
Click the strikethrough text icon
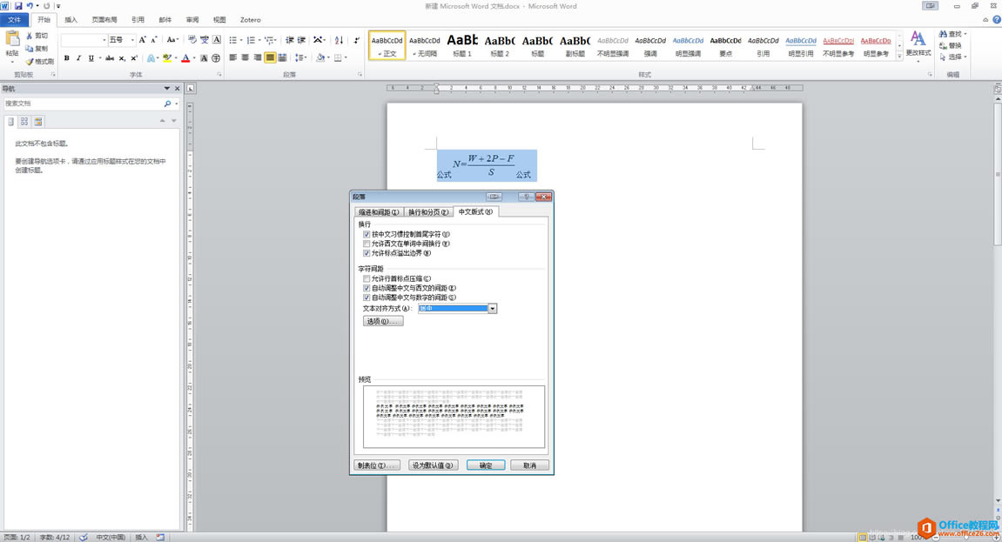pyautogui.click(x=110, y=58)
